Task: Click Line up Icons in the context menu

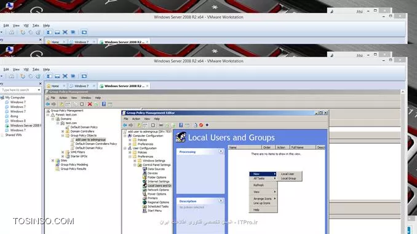Action: (x=263, y=203)
